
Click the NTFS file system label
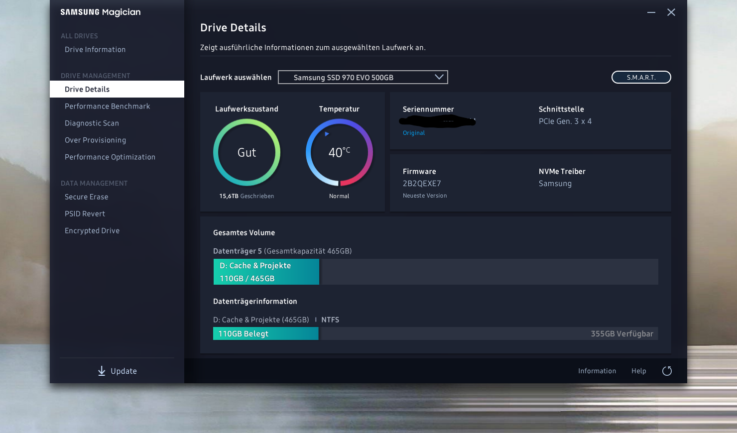(330, 320)
